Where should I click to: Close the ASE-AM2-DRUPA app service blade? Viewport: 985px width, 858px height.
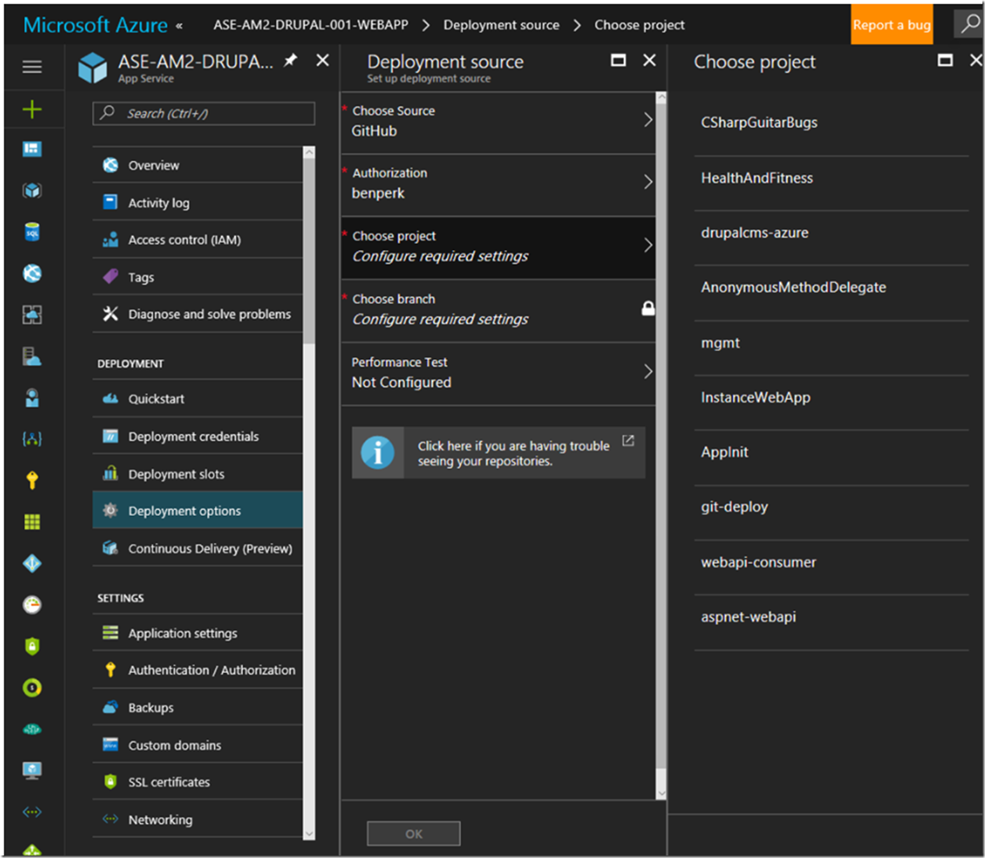(323, 60)
